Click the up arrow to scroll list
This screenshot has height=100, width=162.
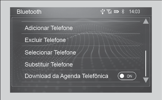click(x=146, y=21)
